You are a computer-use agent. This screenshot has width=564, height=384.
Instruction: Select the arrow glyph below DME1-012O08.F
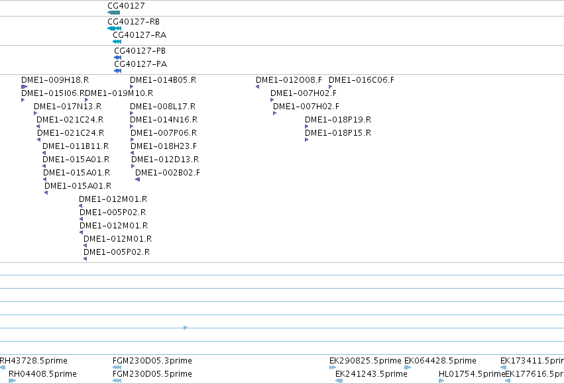(x=258, y=87)
